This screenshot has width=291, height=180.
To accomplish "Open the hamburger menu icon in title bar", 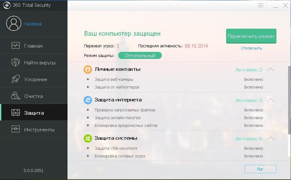I will pyautogui.click(x=261, y=5).
